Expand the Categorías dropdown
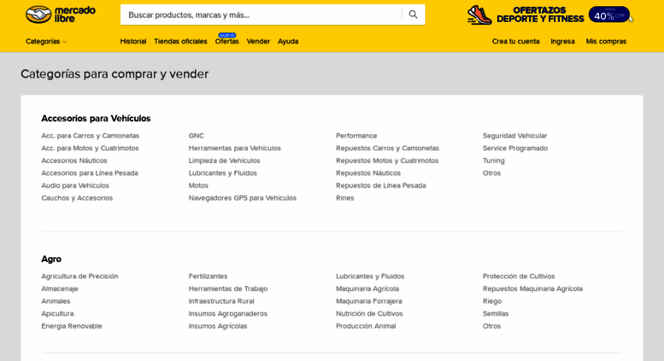This screenshot has height=361, width=664. [46, 42]
